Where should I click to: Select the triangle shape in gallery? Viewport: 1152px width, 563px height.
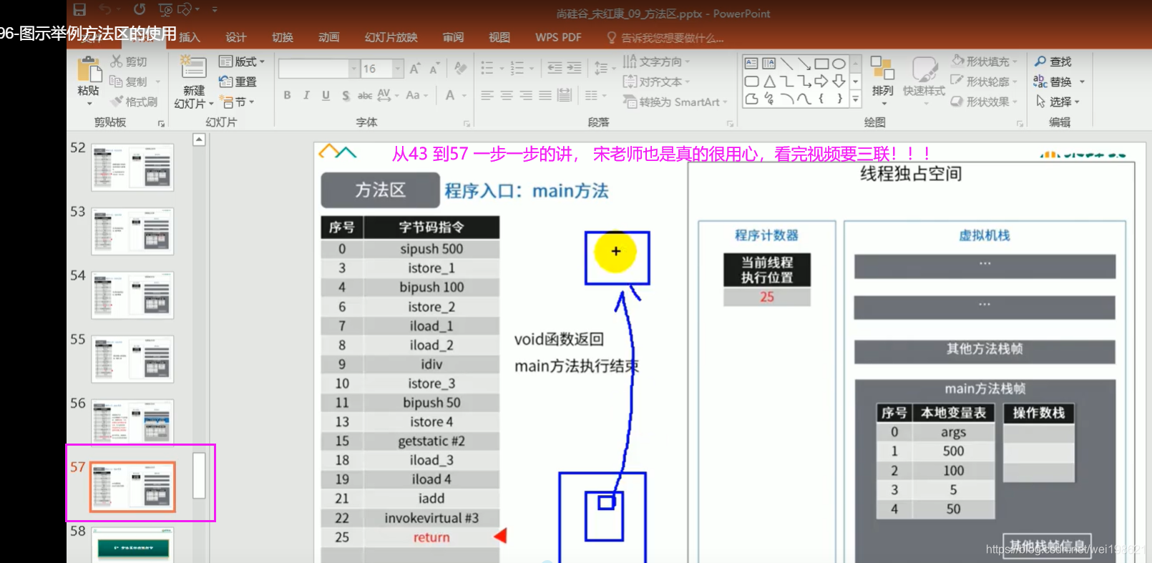(x=769, y=81)
